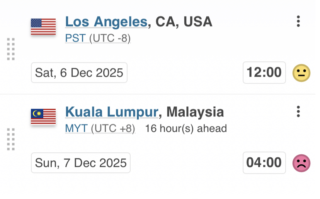
Task: Open the Kuala Lumpur city link
Action: (x=112, y=112)
